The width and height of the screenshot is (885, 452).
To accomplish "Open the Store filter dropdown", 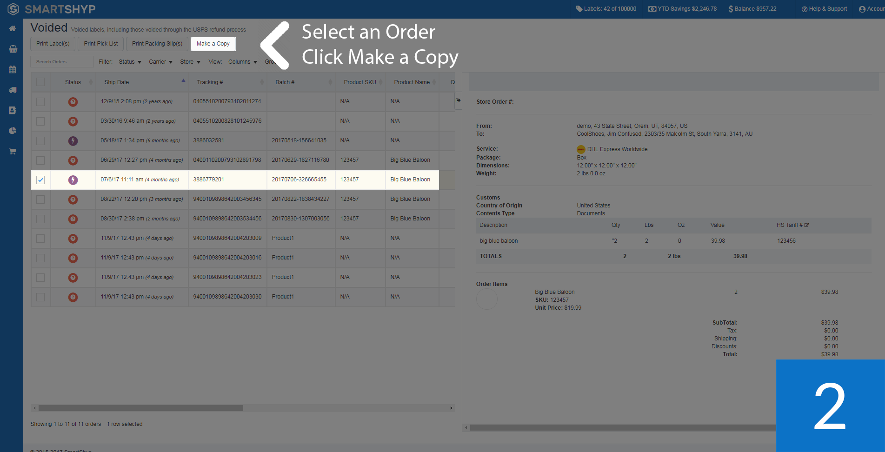I will click(x=190, y=62).
